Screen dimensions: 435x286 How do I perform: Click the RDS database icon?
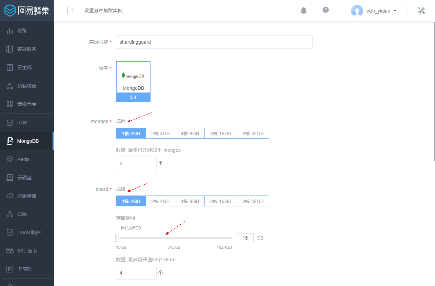[x=10, y=123]
